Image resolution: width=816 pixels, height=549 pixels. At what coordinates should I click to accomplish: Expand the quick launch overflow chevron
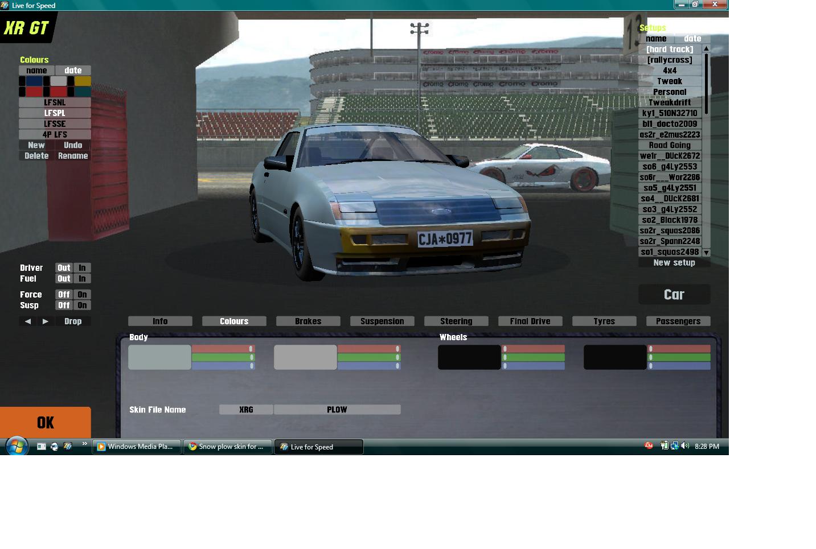85,444
